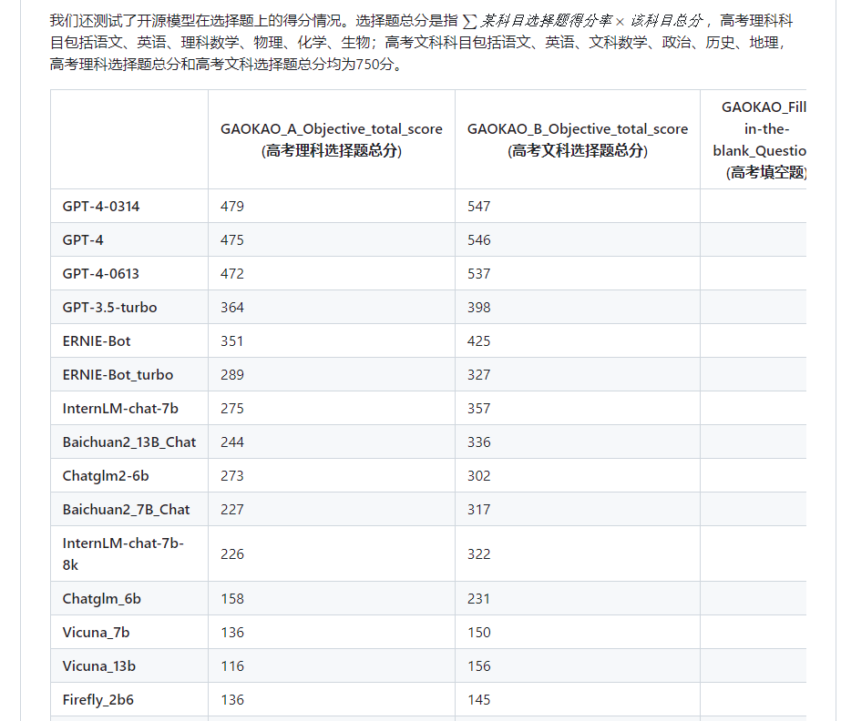Select the GPT-4-0314 row label
Image resolution: width=841 pixels, height=721 pixels.
(x=101, y=207)
